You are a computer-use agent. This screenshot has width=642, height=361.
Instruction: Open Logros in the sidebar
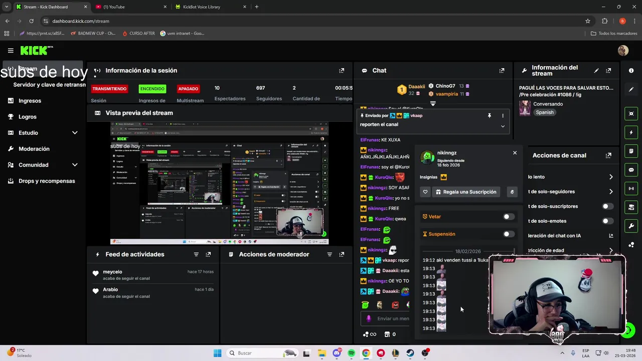[x=27, y=117]
